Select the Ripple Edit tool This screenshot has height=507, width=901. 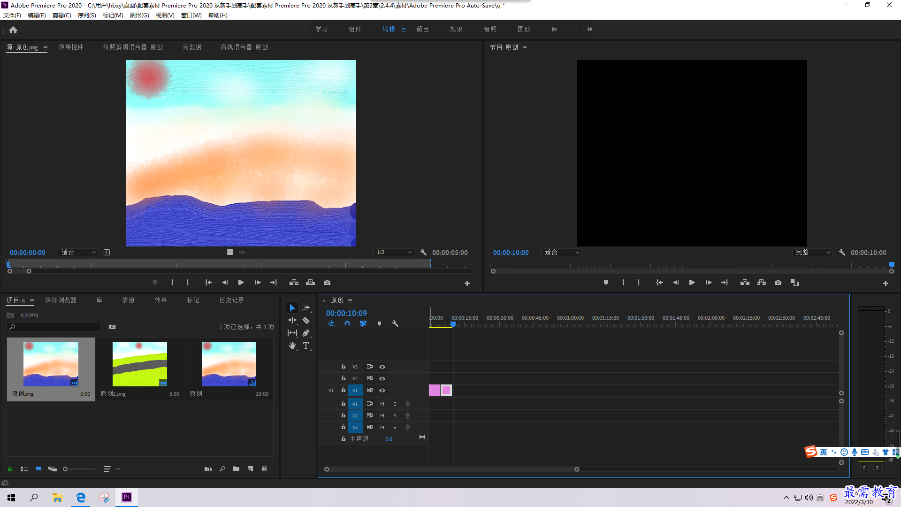pos(292,320)
